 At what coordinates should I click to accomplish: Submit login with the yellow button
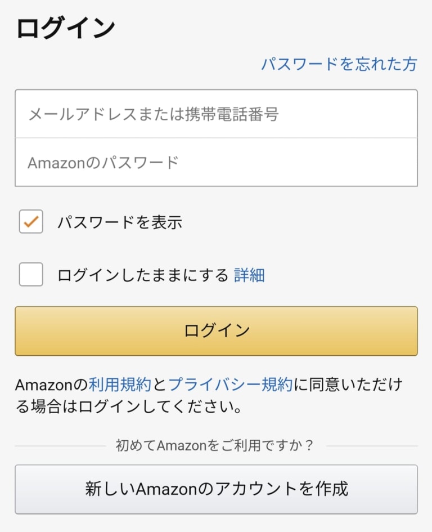tap(216, 330)
